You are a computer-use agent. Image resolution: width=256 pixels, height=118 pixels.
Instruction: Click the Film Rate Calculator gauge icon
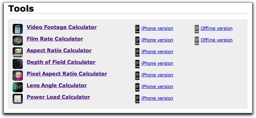(18, 41)
